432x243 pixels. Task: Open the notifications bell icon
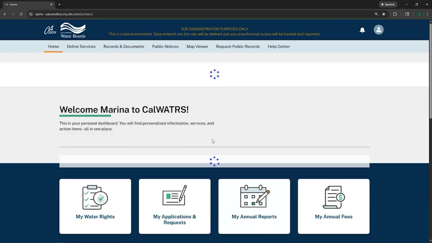pyautogui.click(x=362, y=30)
